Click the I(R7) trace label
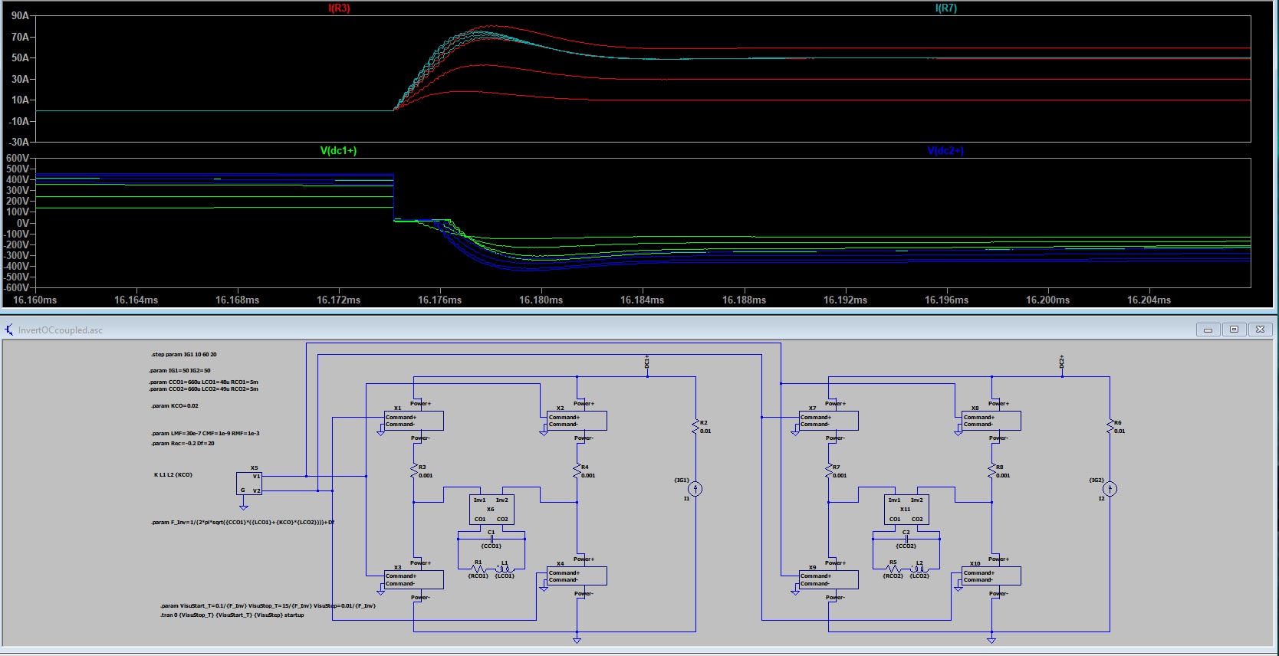Viewport: 1279px width, 656px height. [945, 8]
